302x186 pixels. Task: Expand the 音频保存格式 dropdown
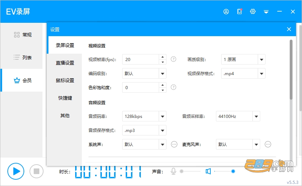(162, 130)
